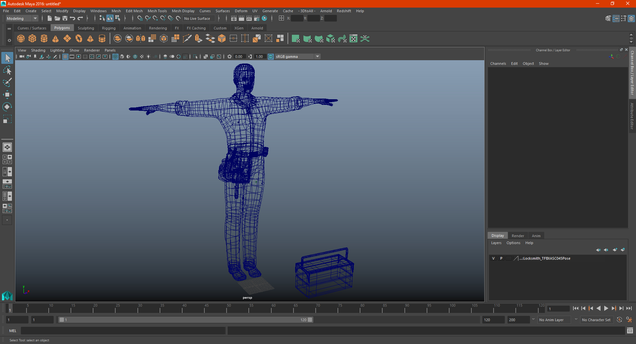
Task: Click frame 60 on the time slider
Action: 271,309
